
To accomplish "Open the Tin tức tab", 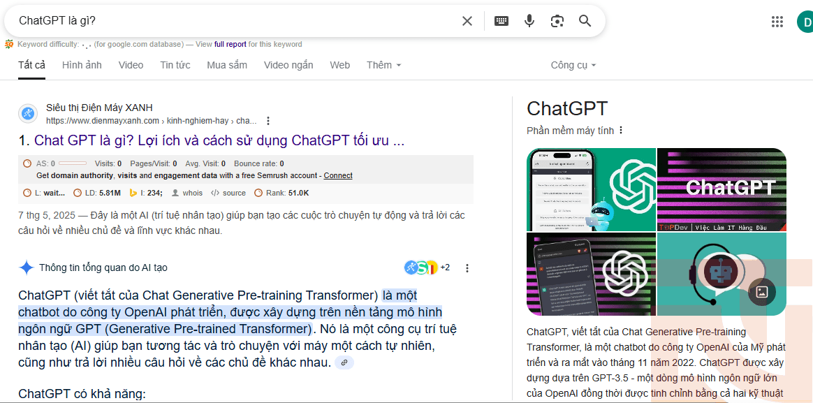I will pyautogui.click(x=175, y=65).
